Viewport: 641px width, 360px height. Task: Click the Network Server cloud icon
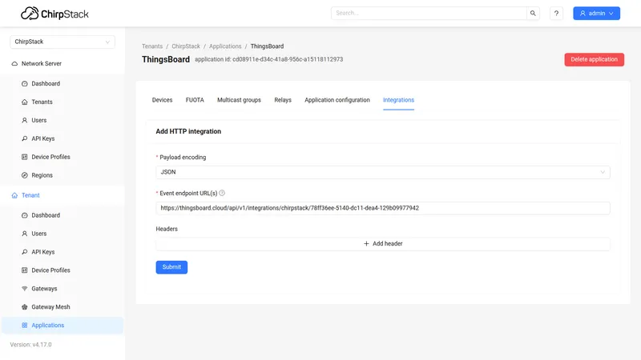[x=14, y=64]
